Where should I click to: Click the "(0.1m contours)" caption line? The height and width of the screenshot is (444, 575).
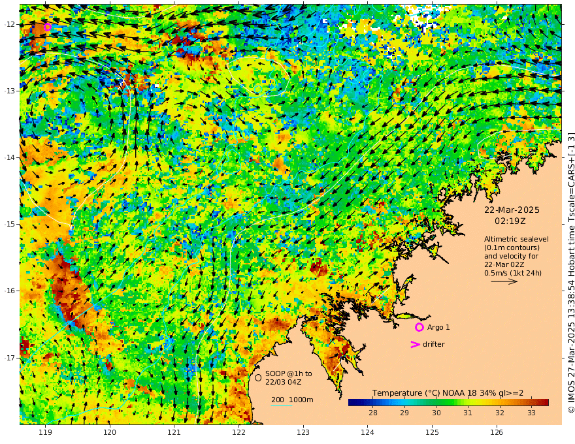512,247
